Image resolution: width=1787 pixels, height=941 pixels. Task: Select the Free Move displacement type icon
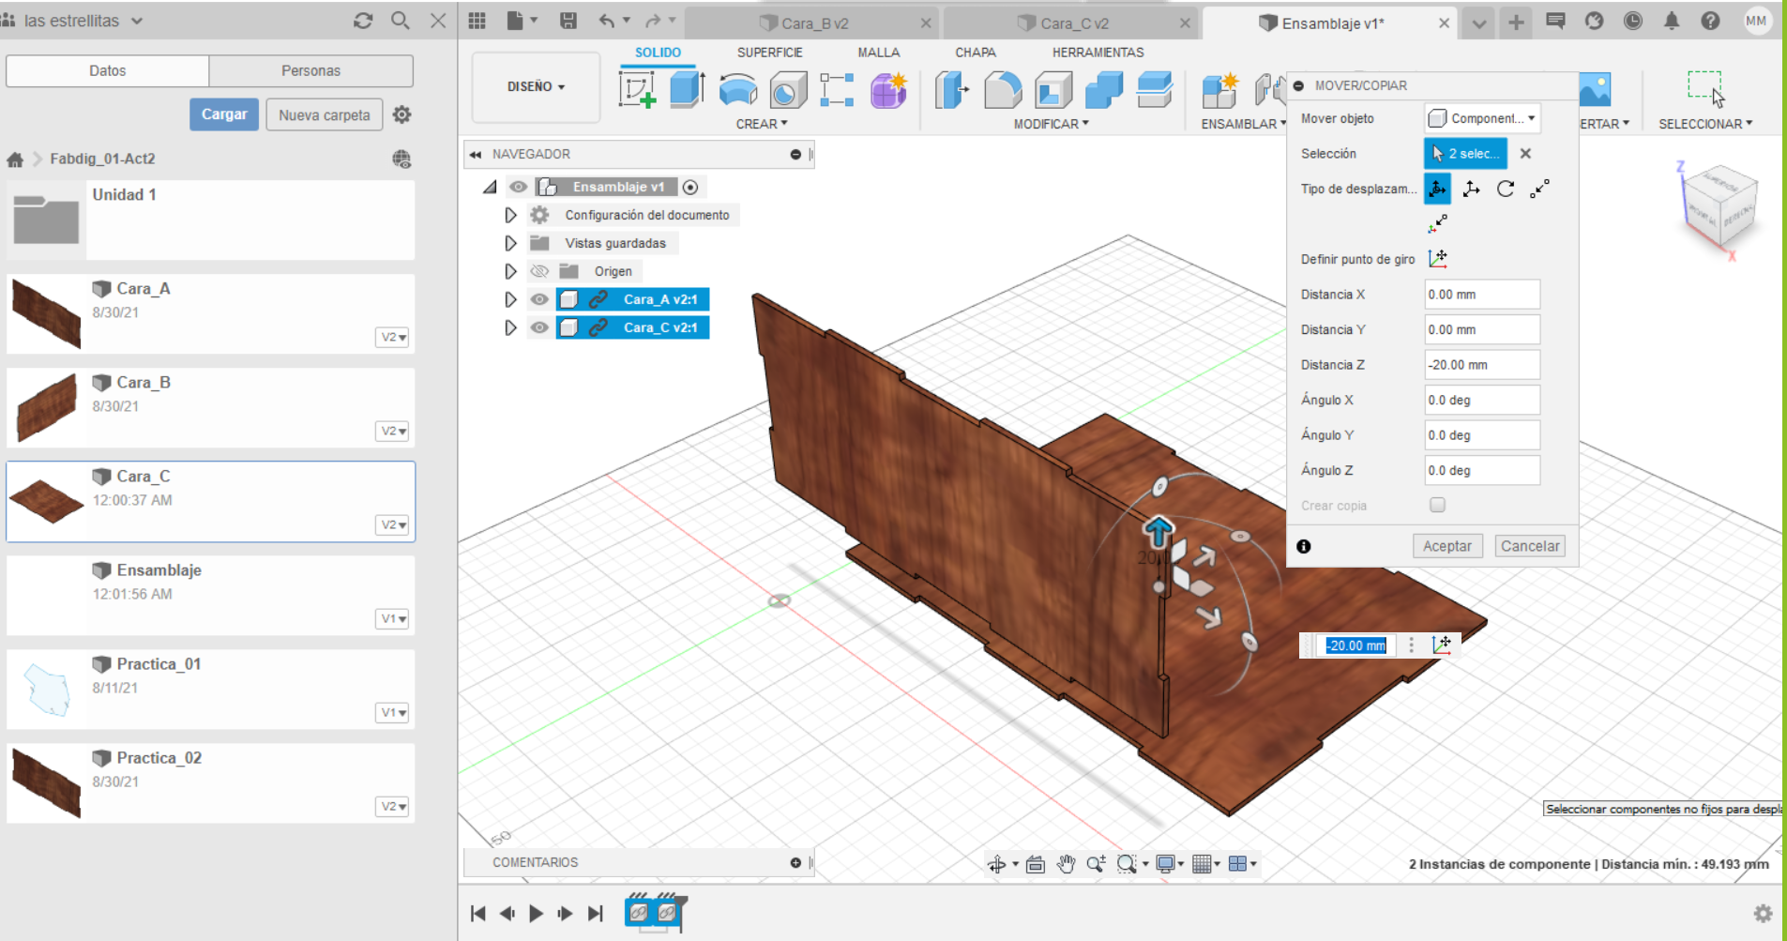click(1436, 189)
